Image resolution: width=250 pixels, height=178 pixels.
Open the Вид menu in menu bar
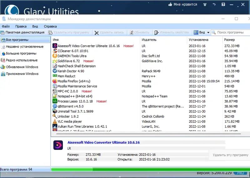click(35, 26)
